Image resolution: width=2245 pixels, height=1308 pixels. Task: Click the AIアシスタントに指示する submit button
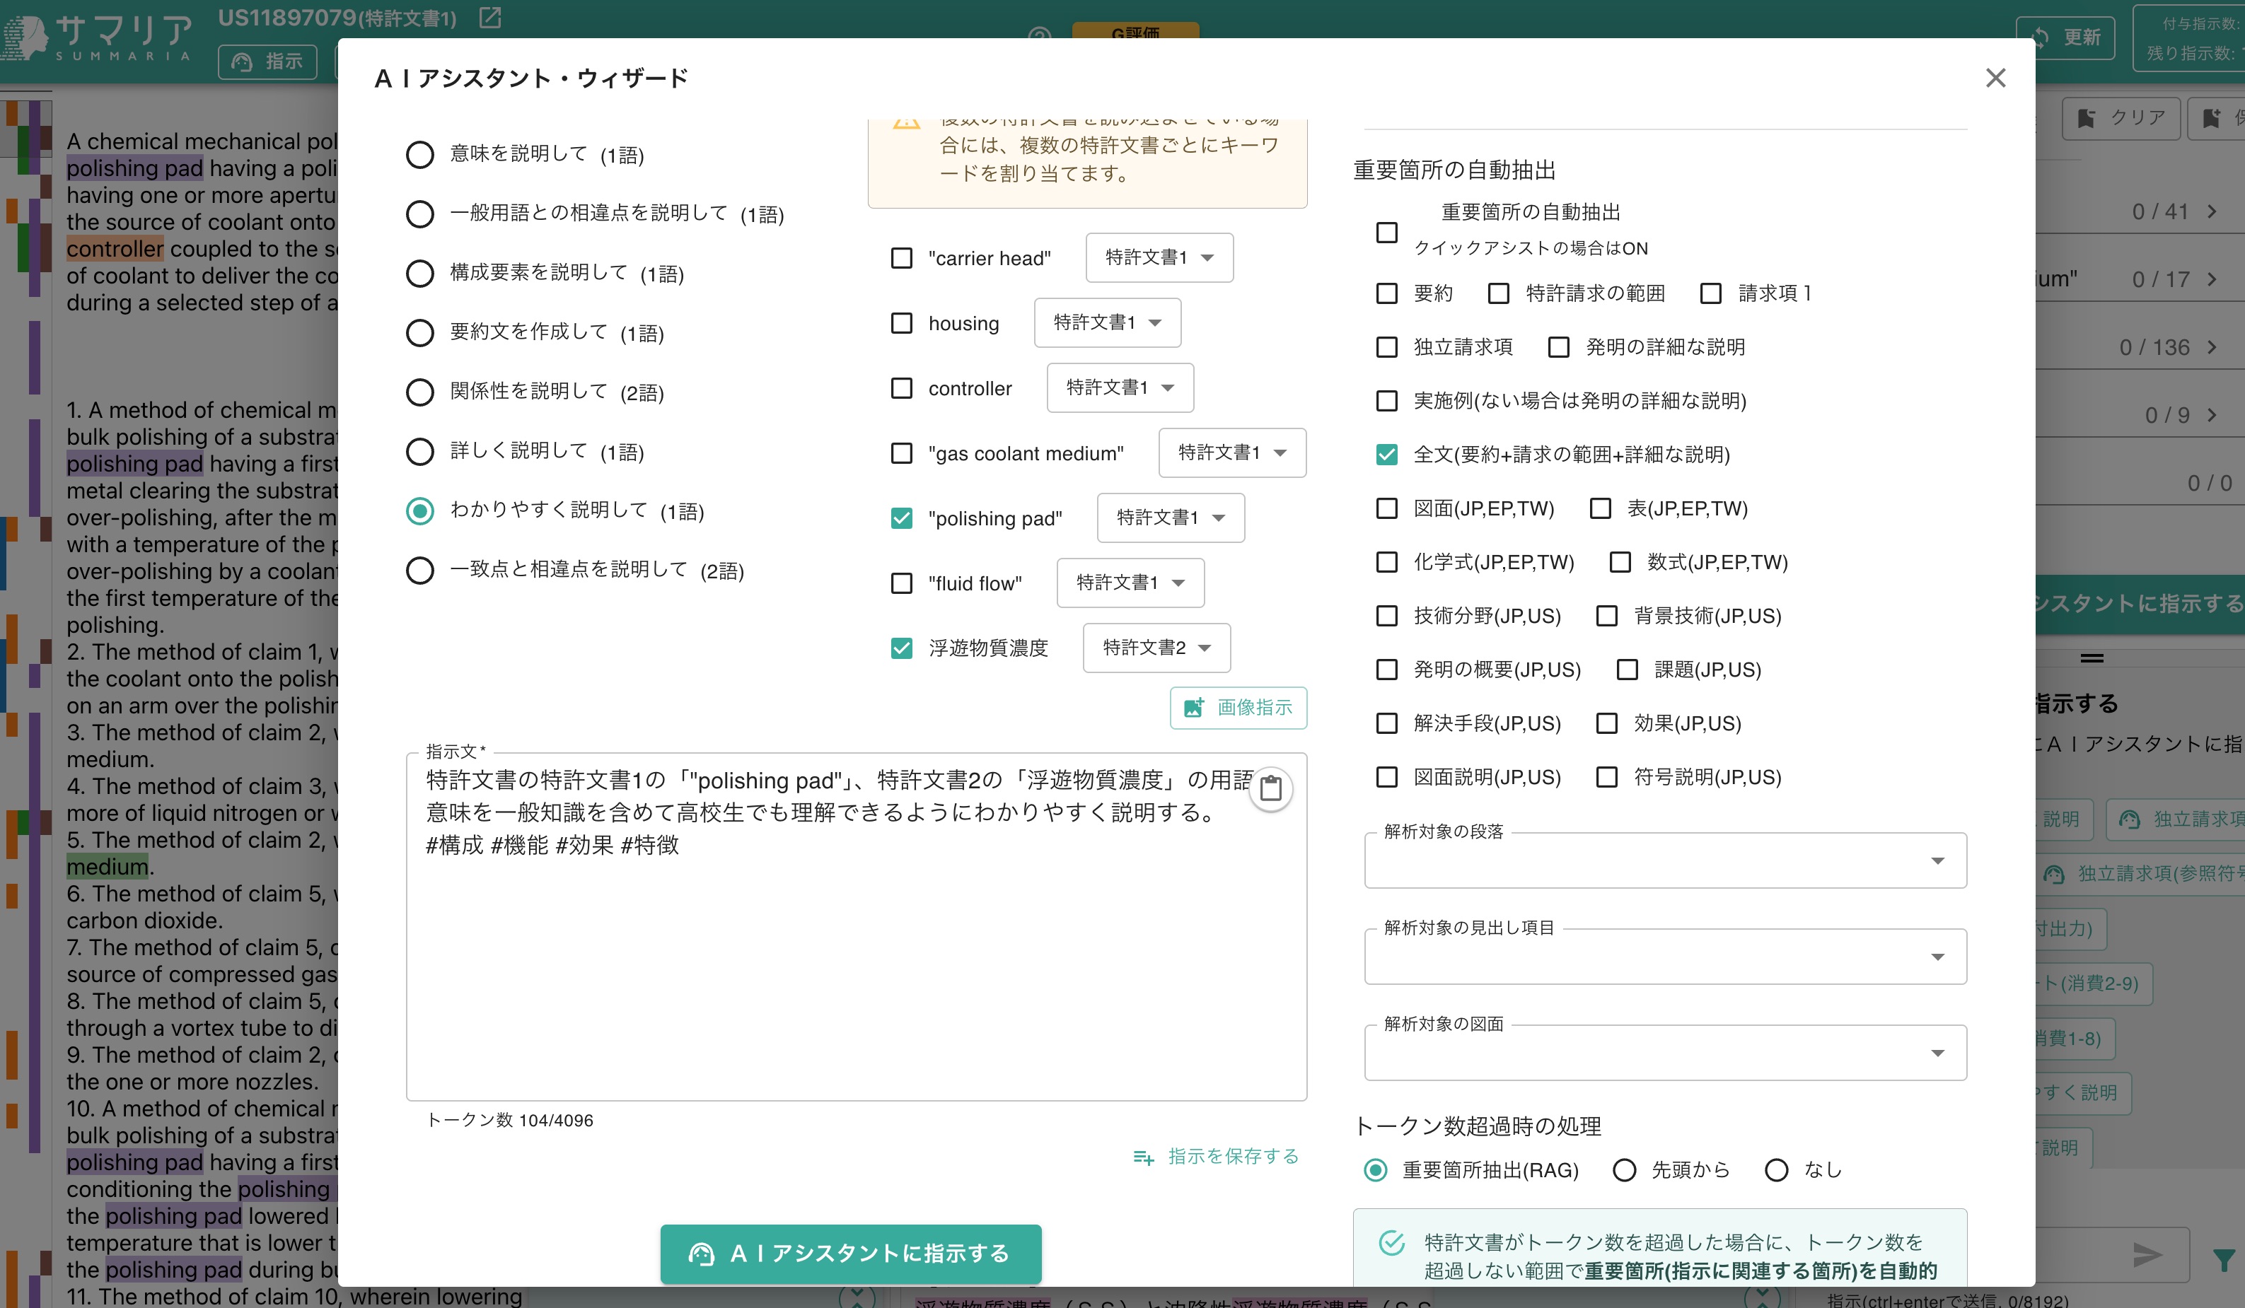tap(851, 1254)
